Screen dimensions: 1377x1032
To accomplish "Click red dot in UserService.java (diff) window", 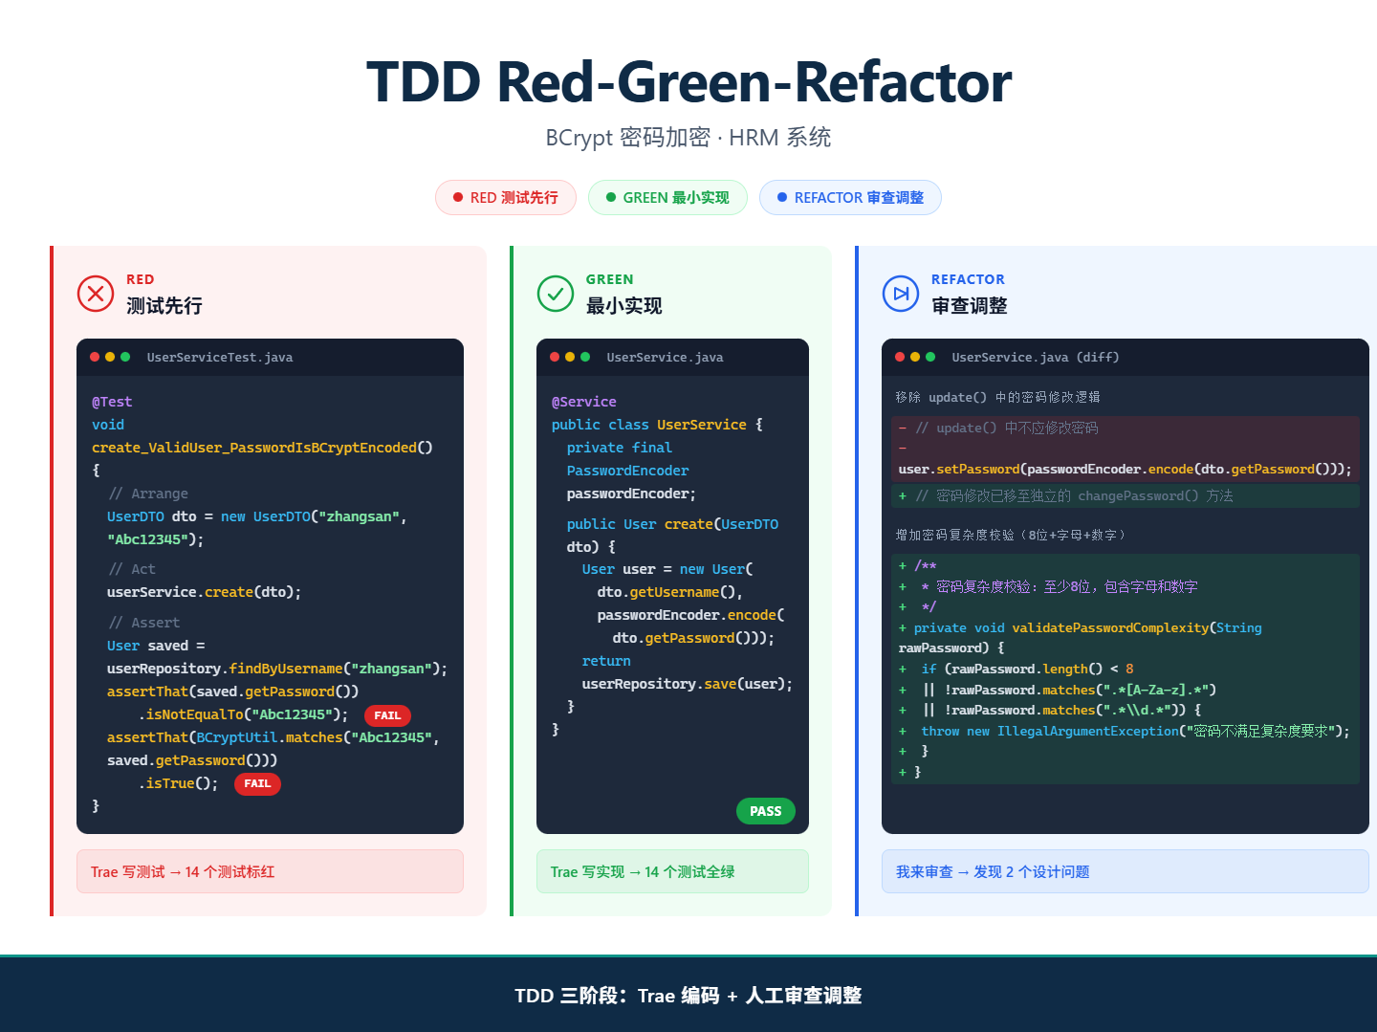I will coord(900,357).
